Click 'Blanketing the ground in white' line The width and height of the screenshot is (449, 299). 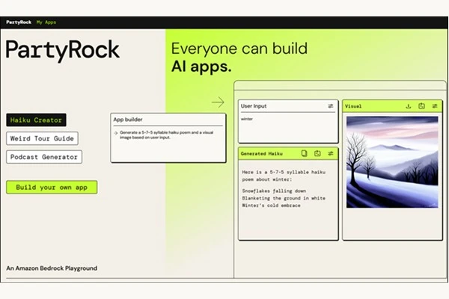(284, 198)
